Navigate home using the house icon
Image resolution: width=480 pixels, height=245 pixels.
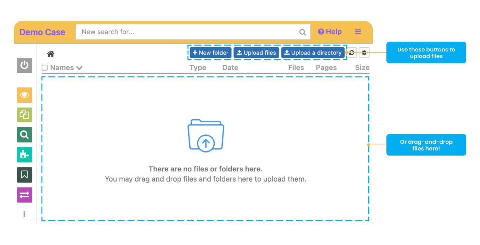tap(50, 53)
